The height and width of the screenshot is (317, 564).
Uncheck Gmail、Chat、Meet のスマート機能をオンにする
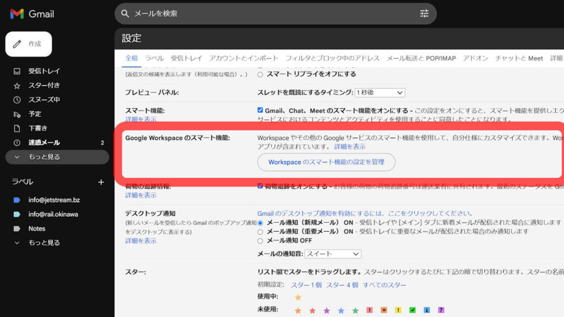click(x=259, y=110)
